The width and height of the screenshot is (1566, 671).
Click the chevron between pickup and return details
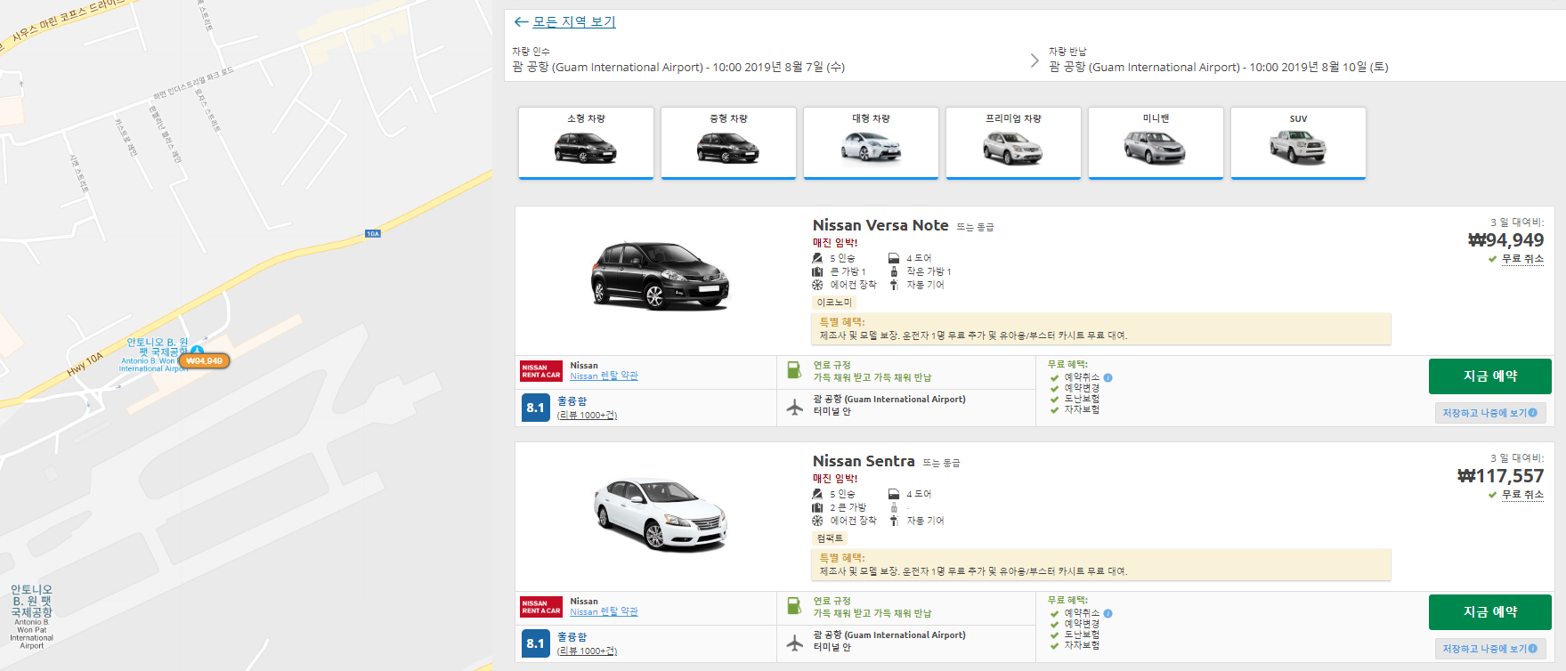coord(1034,61)
